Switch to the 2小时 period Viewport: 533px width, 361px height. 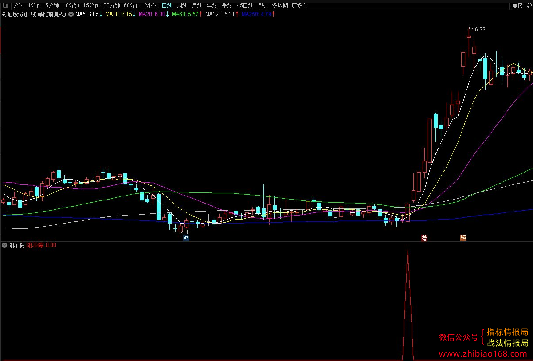tap(151, 5)
